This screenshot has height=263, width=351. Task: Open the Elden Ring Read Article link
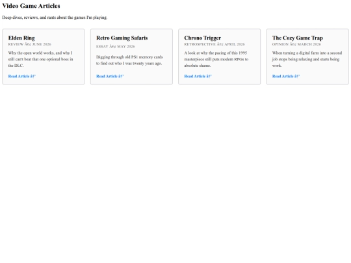click(22, 76)
